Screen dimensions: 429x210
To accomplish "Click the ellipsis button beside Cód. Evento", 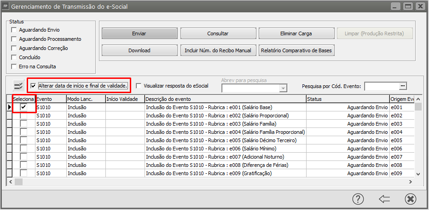I will 403,86.
